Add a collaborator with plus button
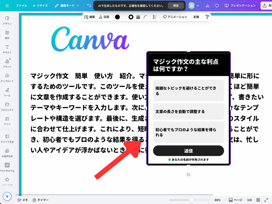This screenshot has height=204, width=272. click(198, 6)
